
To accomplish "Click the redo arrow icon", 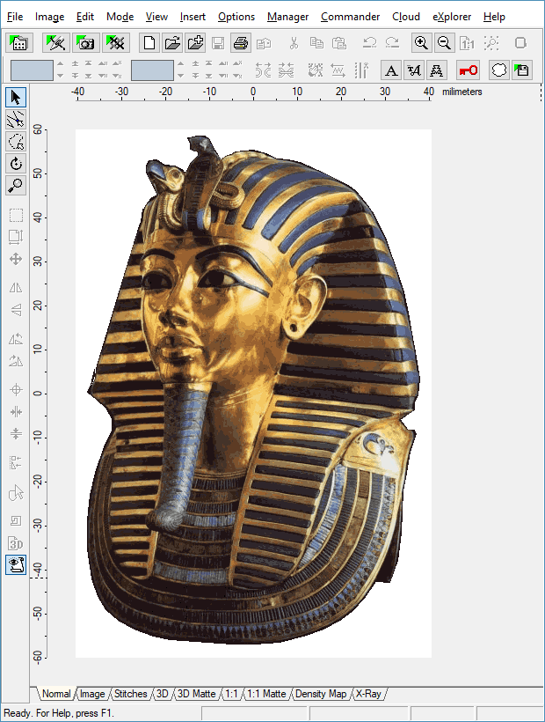I will [392, 43].
